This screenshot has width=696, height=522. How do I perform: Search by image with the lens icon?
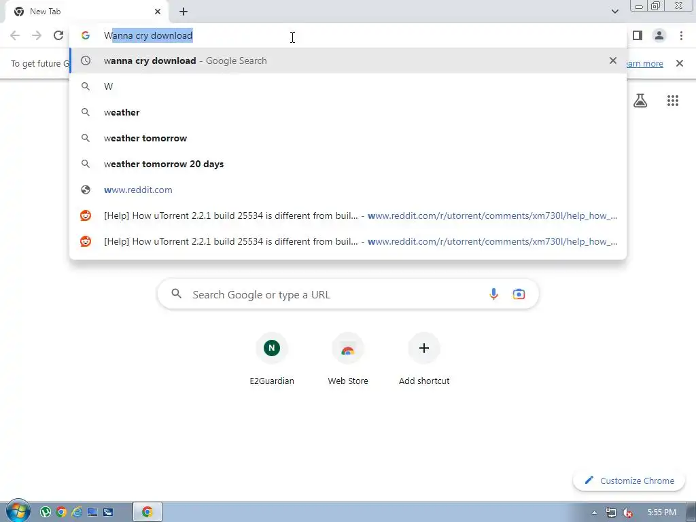pos(519,294)
